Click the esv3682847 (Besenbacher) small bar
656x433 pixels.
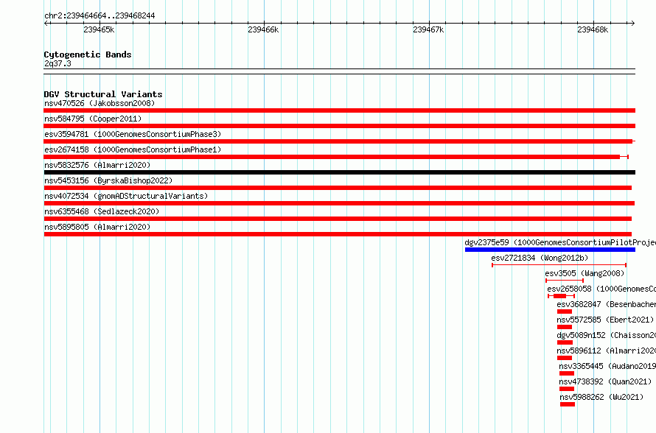tap(565, 311)
